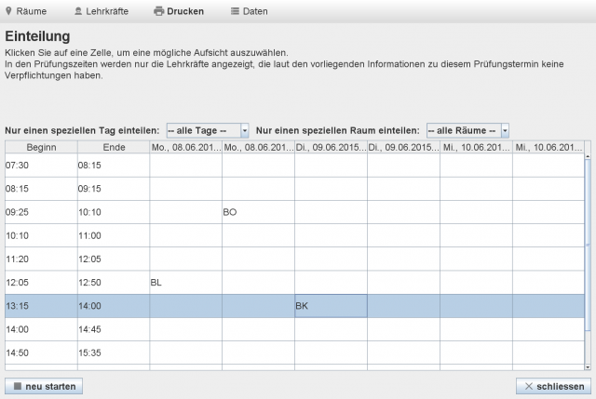Select the BL cell at 12:05

pos(185,282)
